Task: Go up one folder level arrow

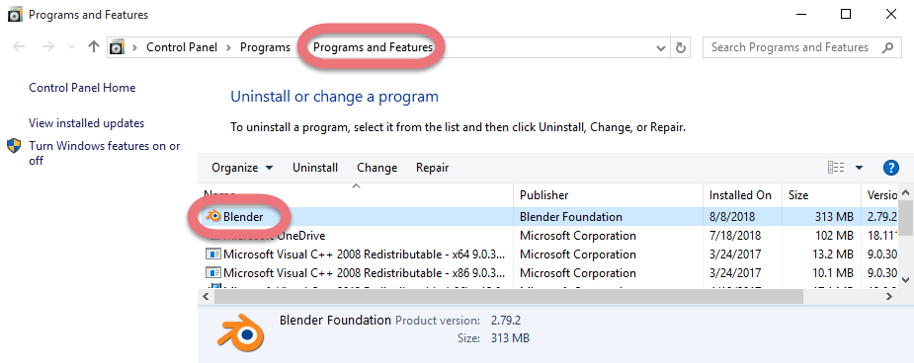Action: point(93,47)
